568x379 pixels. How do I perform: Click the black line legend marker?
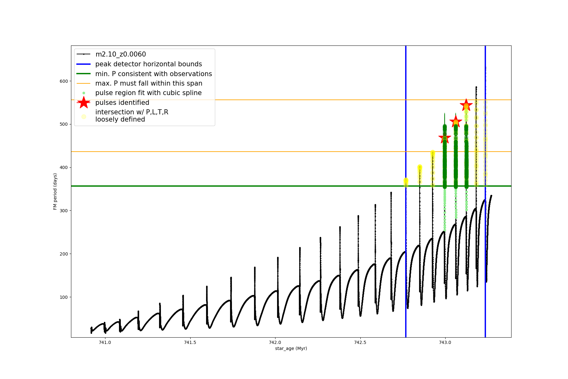(x=84, y=54)
